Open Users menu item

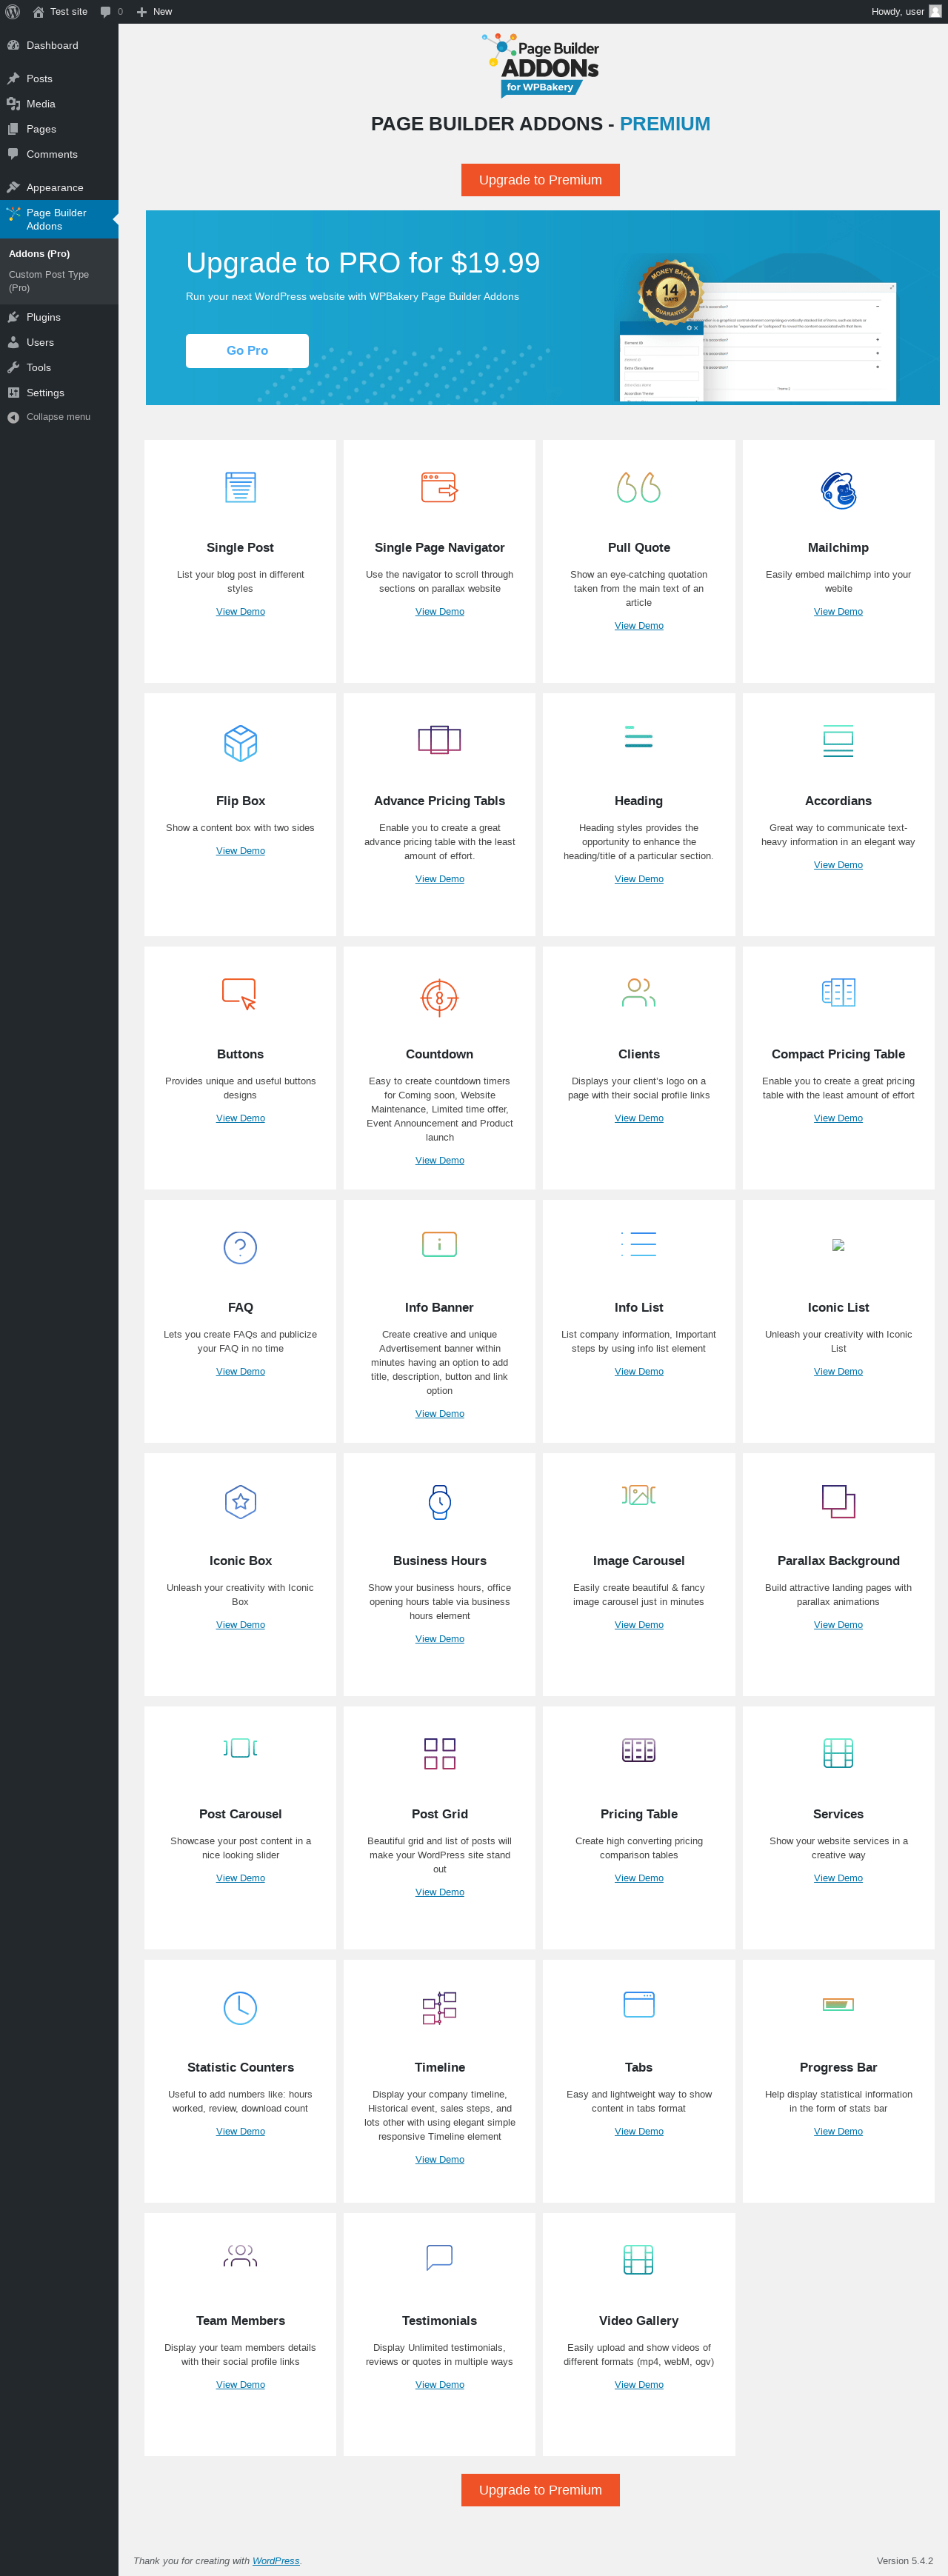(x=59, y=342)
